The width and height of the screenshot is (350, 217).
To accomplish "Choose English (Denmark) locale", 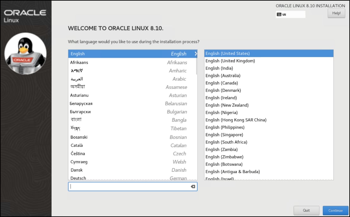I will (269, 90).
